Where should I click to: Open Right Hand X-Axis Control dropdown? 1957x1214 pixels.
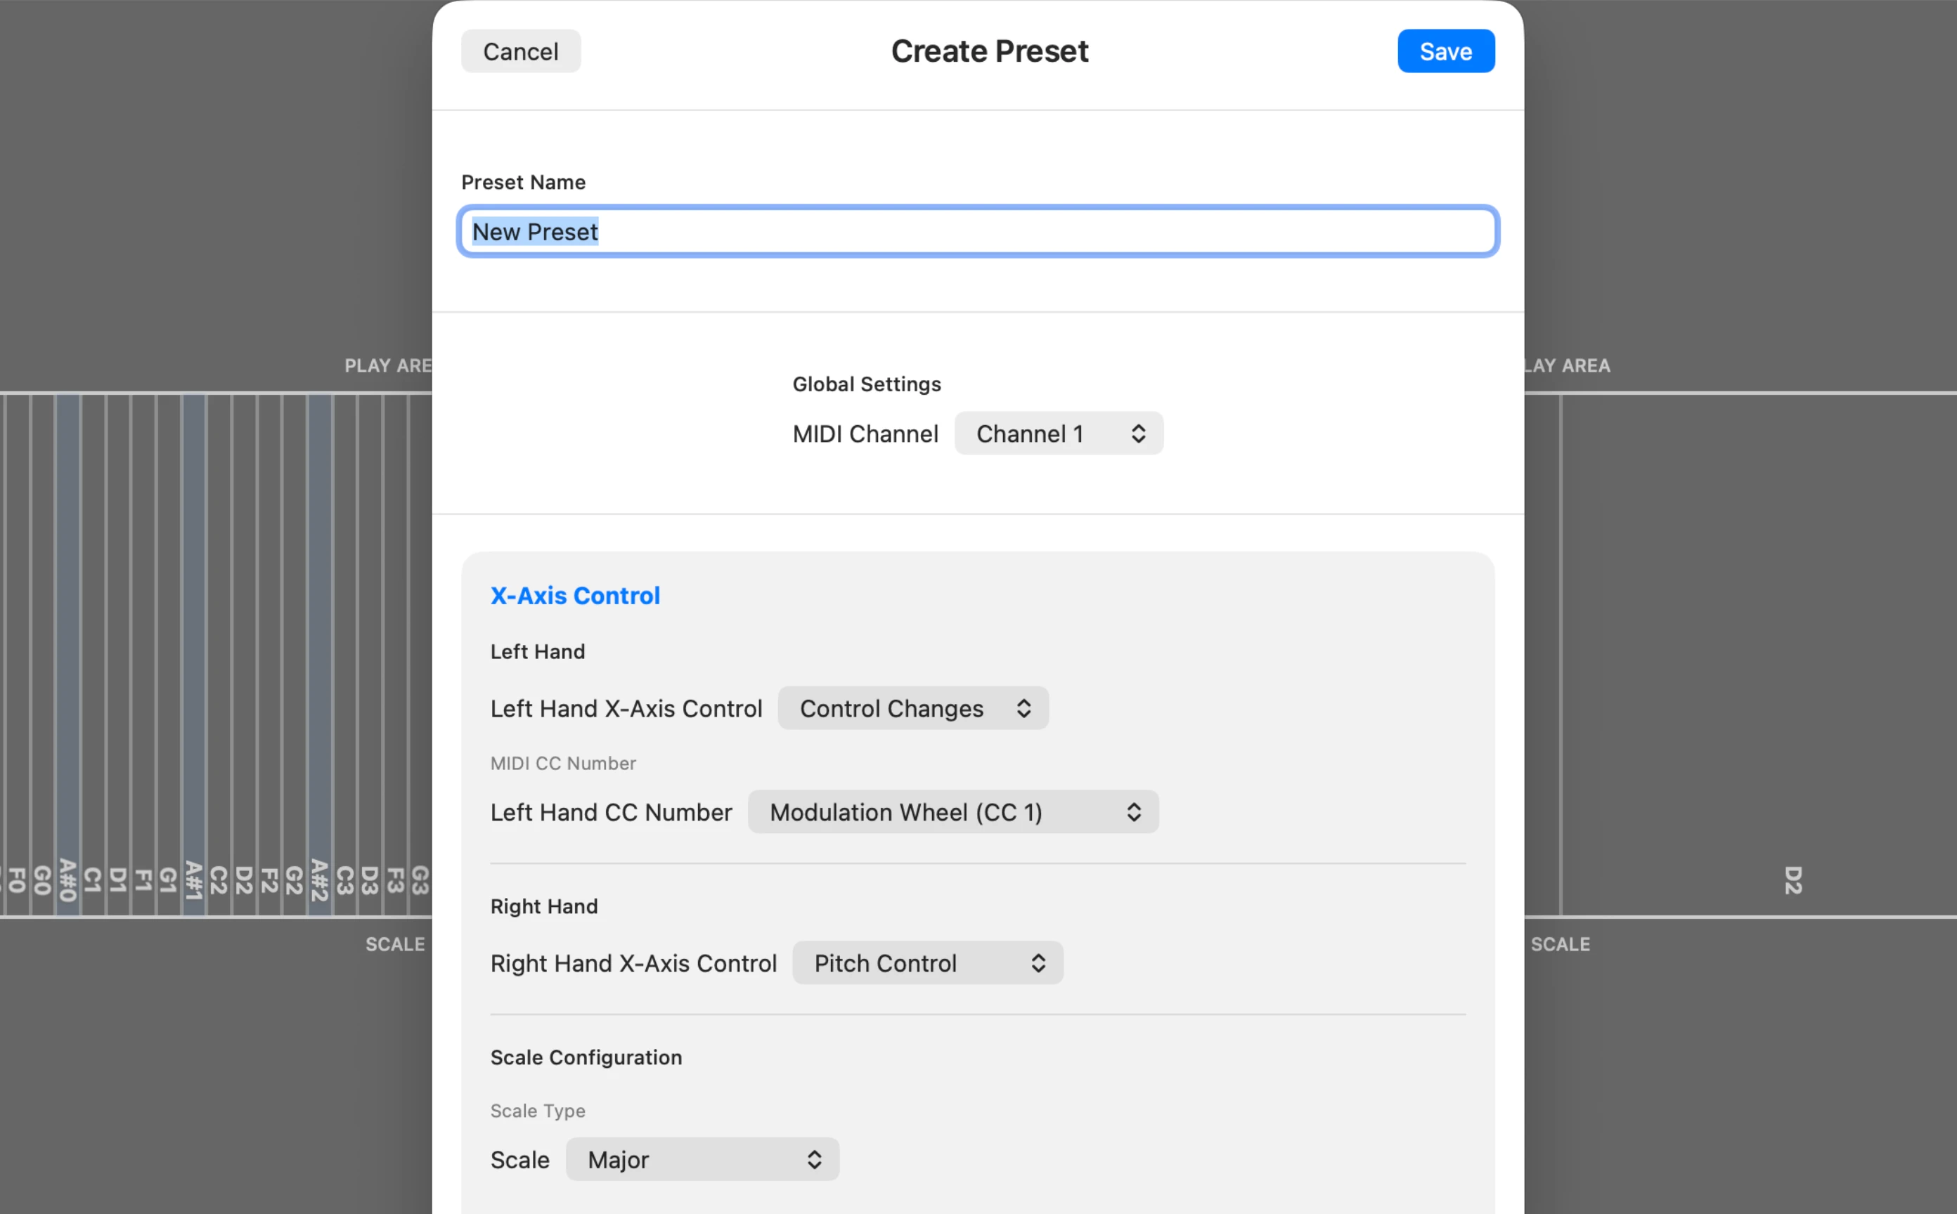[x=927, y=962]
